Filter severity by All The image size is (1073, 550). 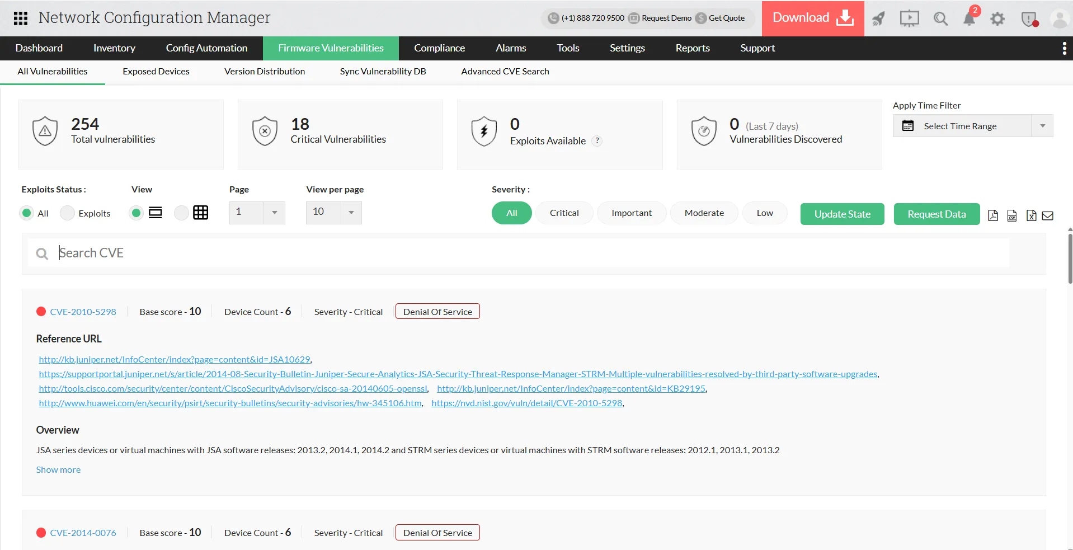[512, 213]
